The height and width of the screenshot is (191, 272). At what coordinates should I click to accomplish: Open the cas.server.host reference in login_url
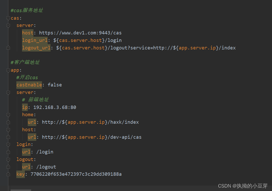(80, 40)
